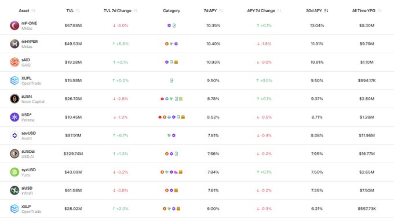This screenshot has width=394, height=221.
Task: Click the XUPL OpenTrade asset icon
Action: click(14, 80)
